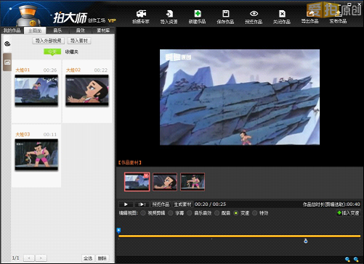Select third clip in 作品素材 strip
Screen dimensions: 364x264
[193, 182]
